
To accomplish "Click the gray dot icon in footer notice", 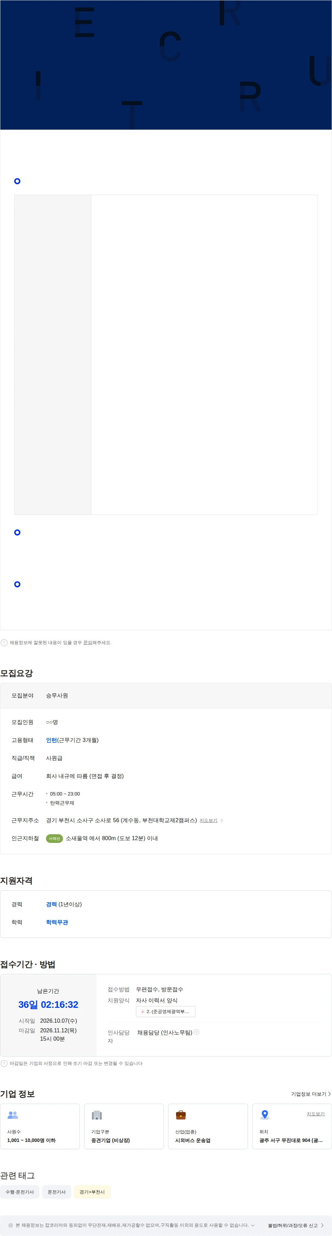I will [11, 1225].
